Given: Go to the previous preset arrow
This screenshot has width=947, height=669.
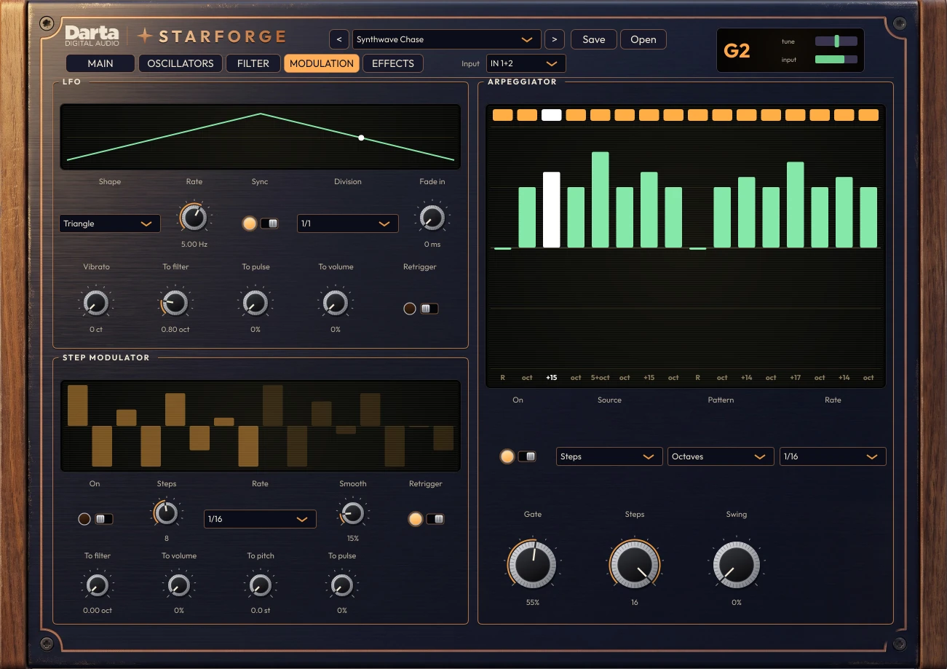Looking at the screenshot, I should [338, 39].
